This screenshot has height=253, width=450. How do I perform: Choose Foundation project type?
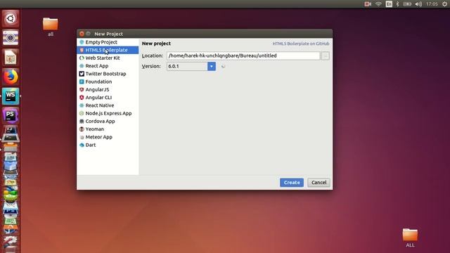click(x=108, y=82)
